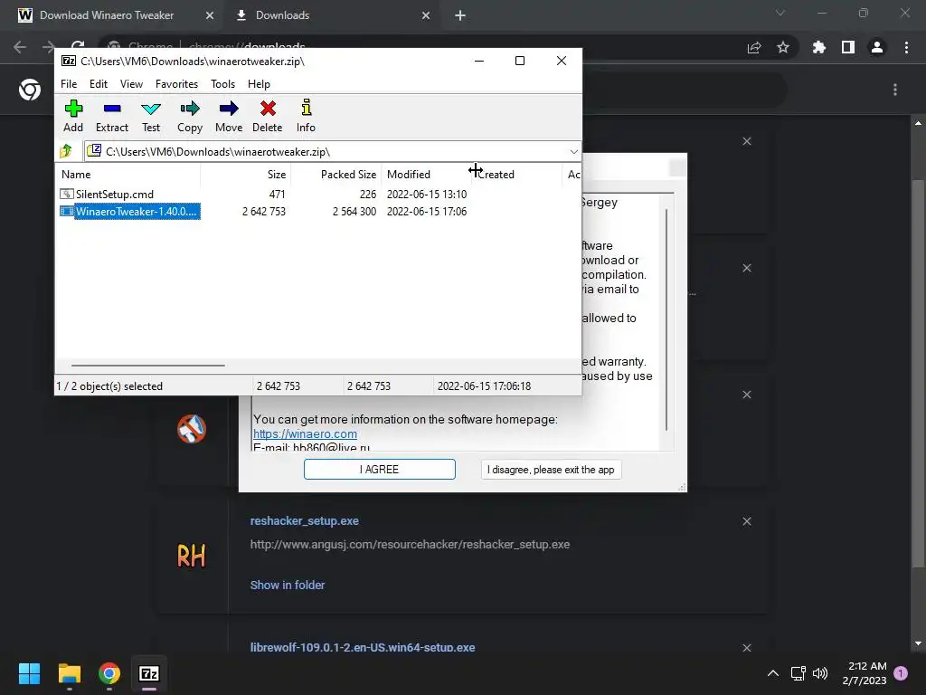
Task: Toggle the Chrome side panel icon
Action: point(848,47)
